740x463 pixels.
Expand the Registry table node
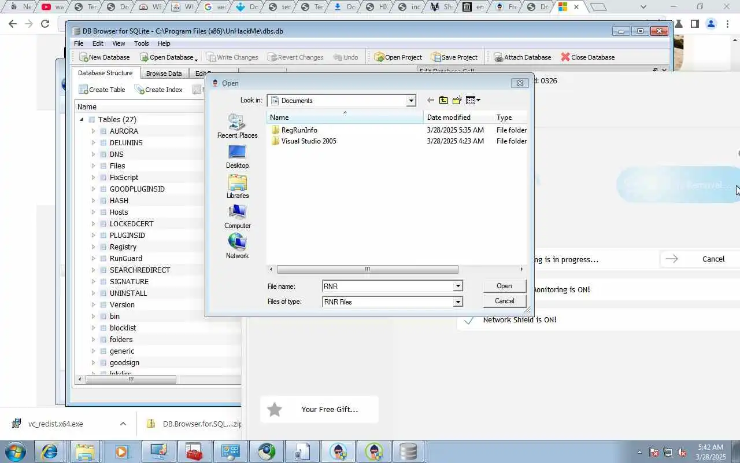pos(93,247)
